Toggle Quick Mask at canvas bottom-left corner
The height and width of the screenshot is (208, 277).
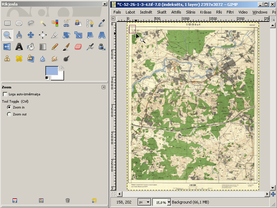tap(113, 194)
